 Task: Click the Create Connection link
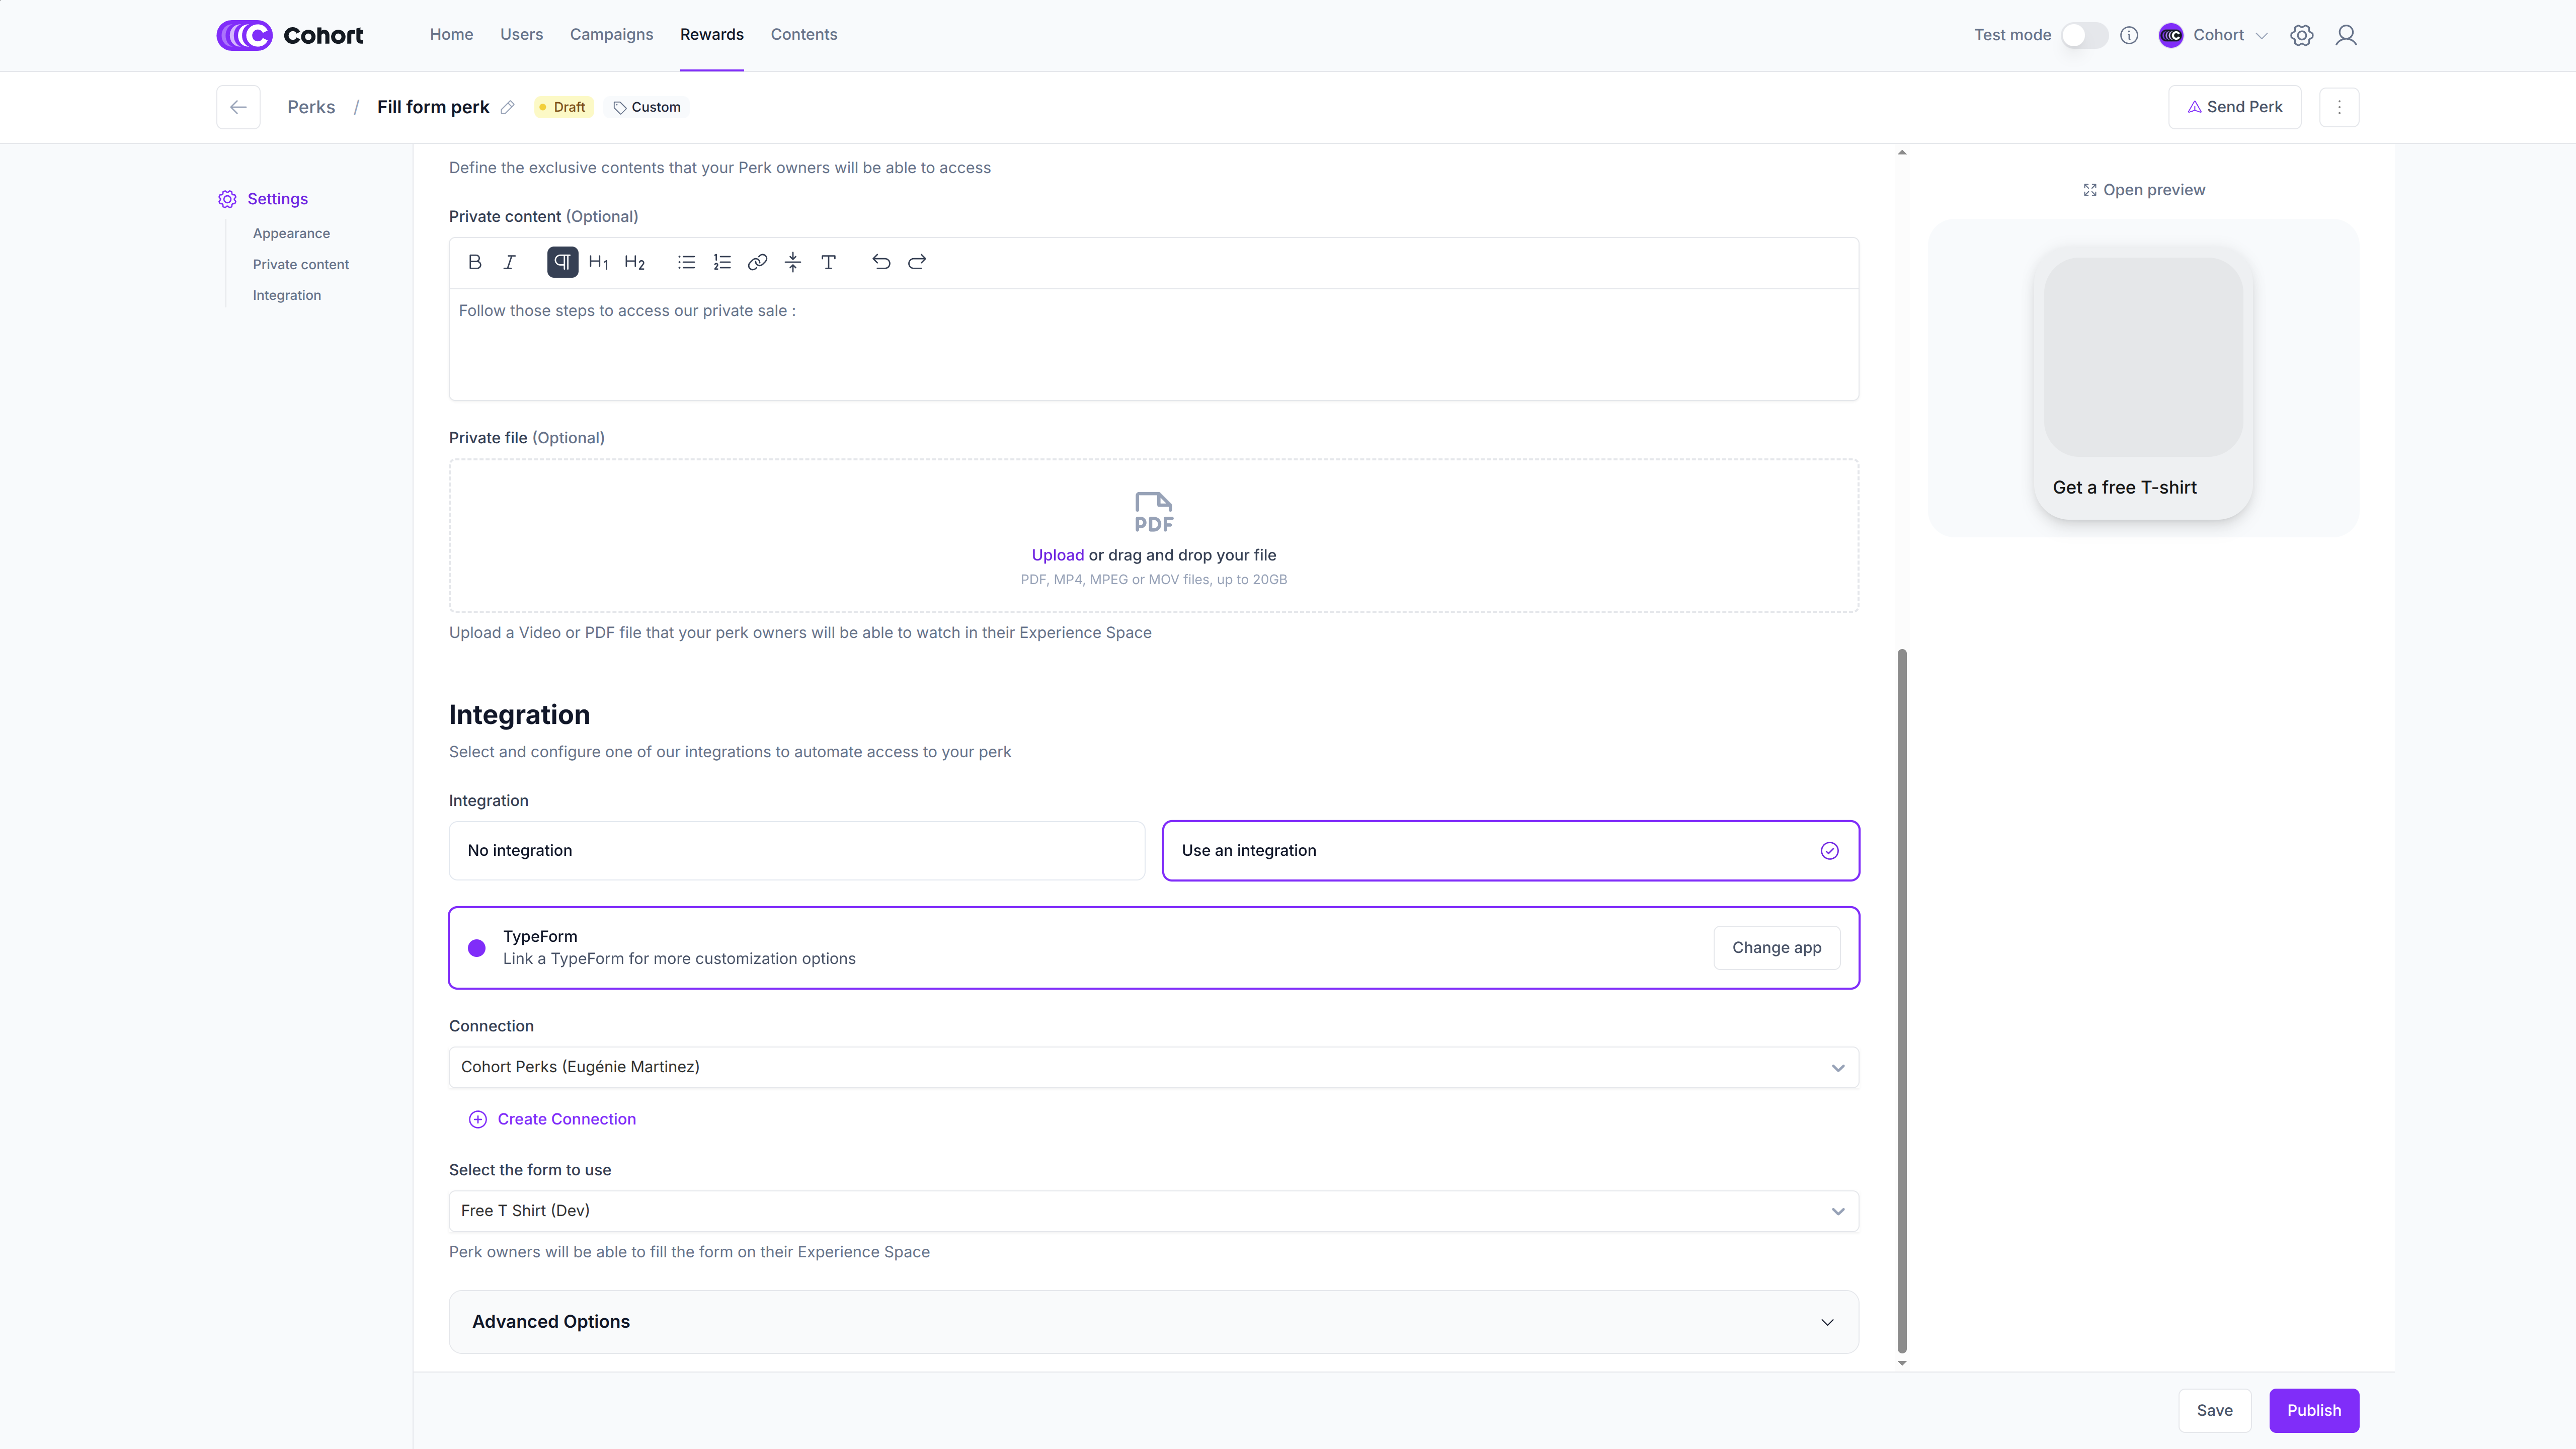coord(566,1119)
